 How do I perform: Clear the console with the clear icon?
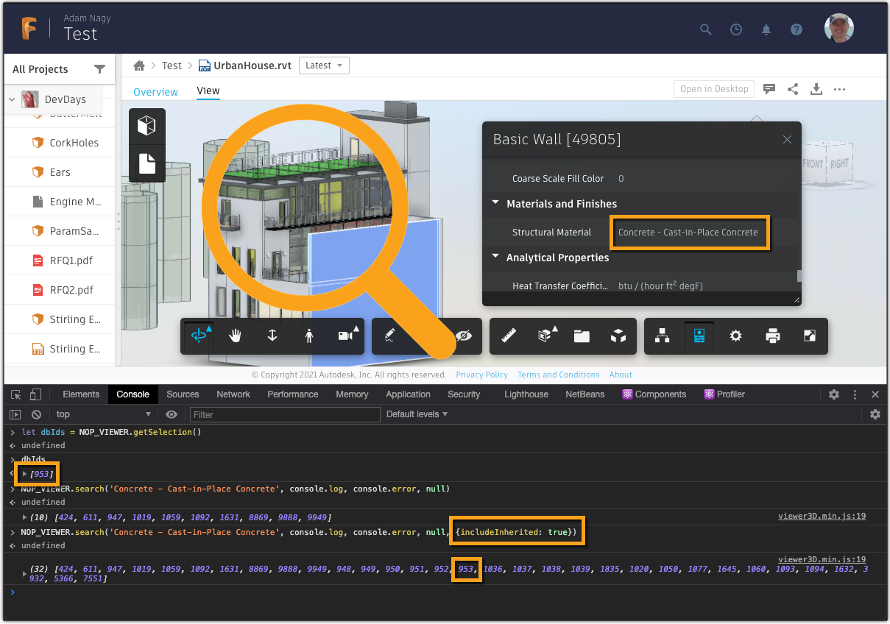36,414
